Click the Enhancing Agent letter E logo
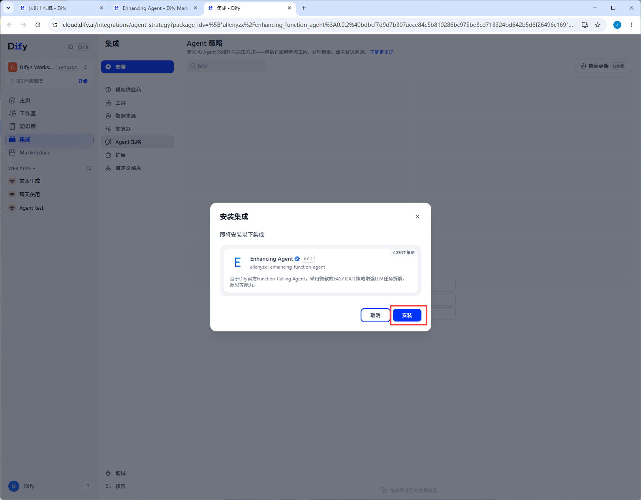 coord(237,263)
